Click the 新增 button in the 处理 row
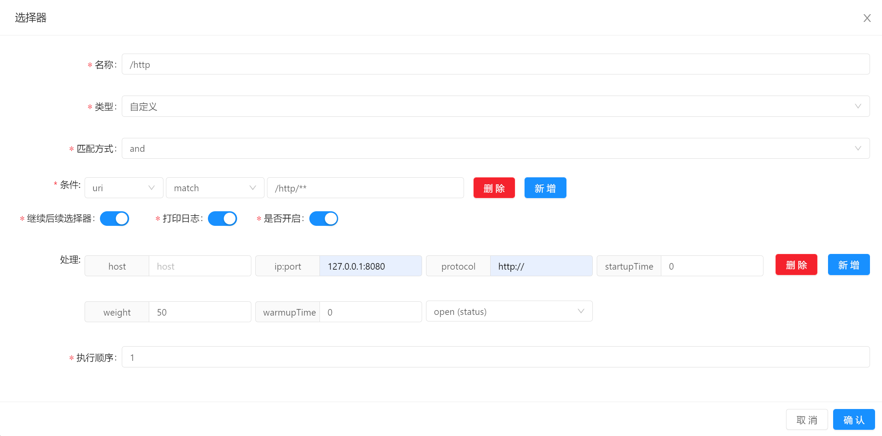 [848, 265]
